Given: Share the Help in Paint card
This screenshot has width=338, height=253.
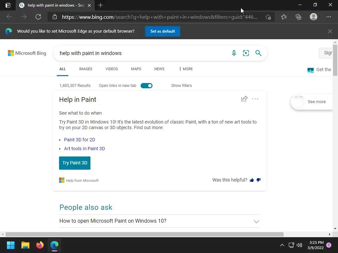Looking at the screenshot, I should click(244, 99).
